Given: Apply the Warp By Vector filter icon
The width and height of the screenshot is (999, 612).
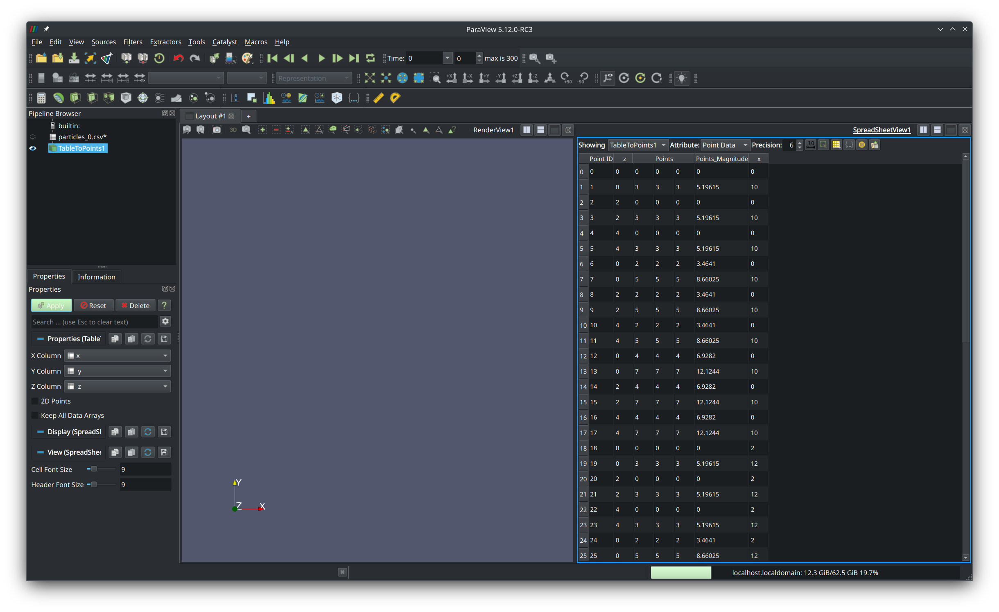Looking at the screenshot, I should pyautogui.click(x=176, y=98).
